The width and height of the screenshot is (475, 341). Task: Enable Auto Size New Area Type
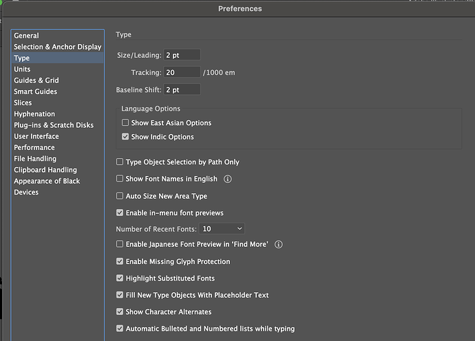(120, 196)
